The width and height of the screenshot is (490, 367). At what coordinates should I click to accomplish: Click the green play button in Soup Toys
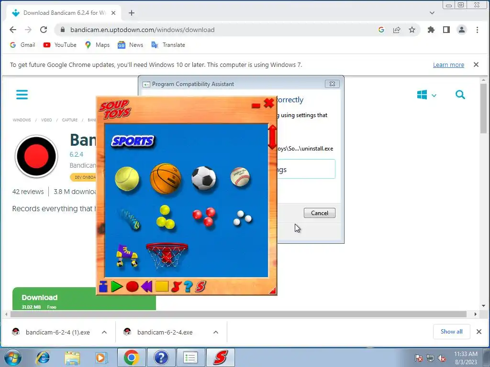117,287
